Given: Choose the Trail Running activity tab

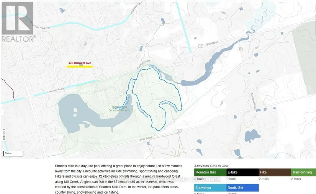Looking at the screenshot, I should [x=303, y=173].
